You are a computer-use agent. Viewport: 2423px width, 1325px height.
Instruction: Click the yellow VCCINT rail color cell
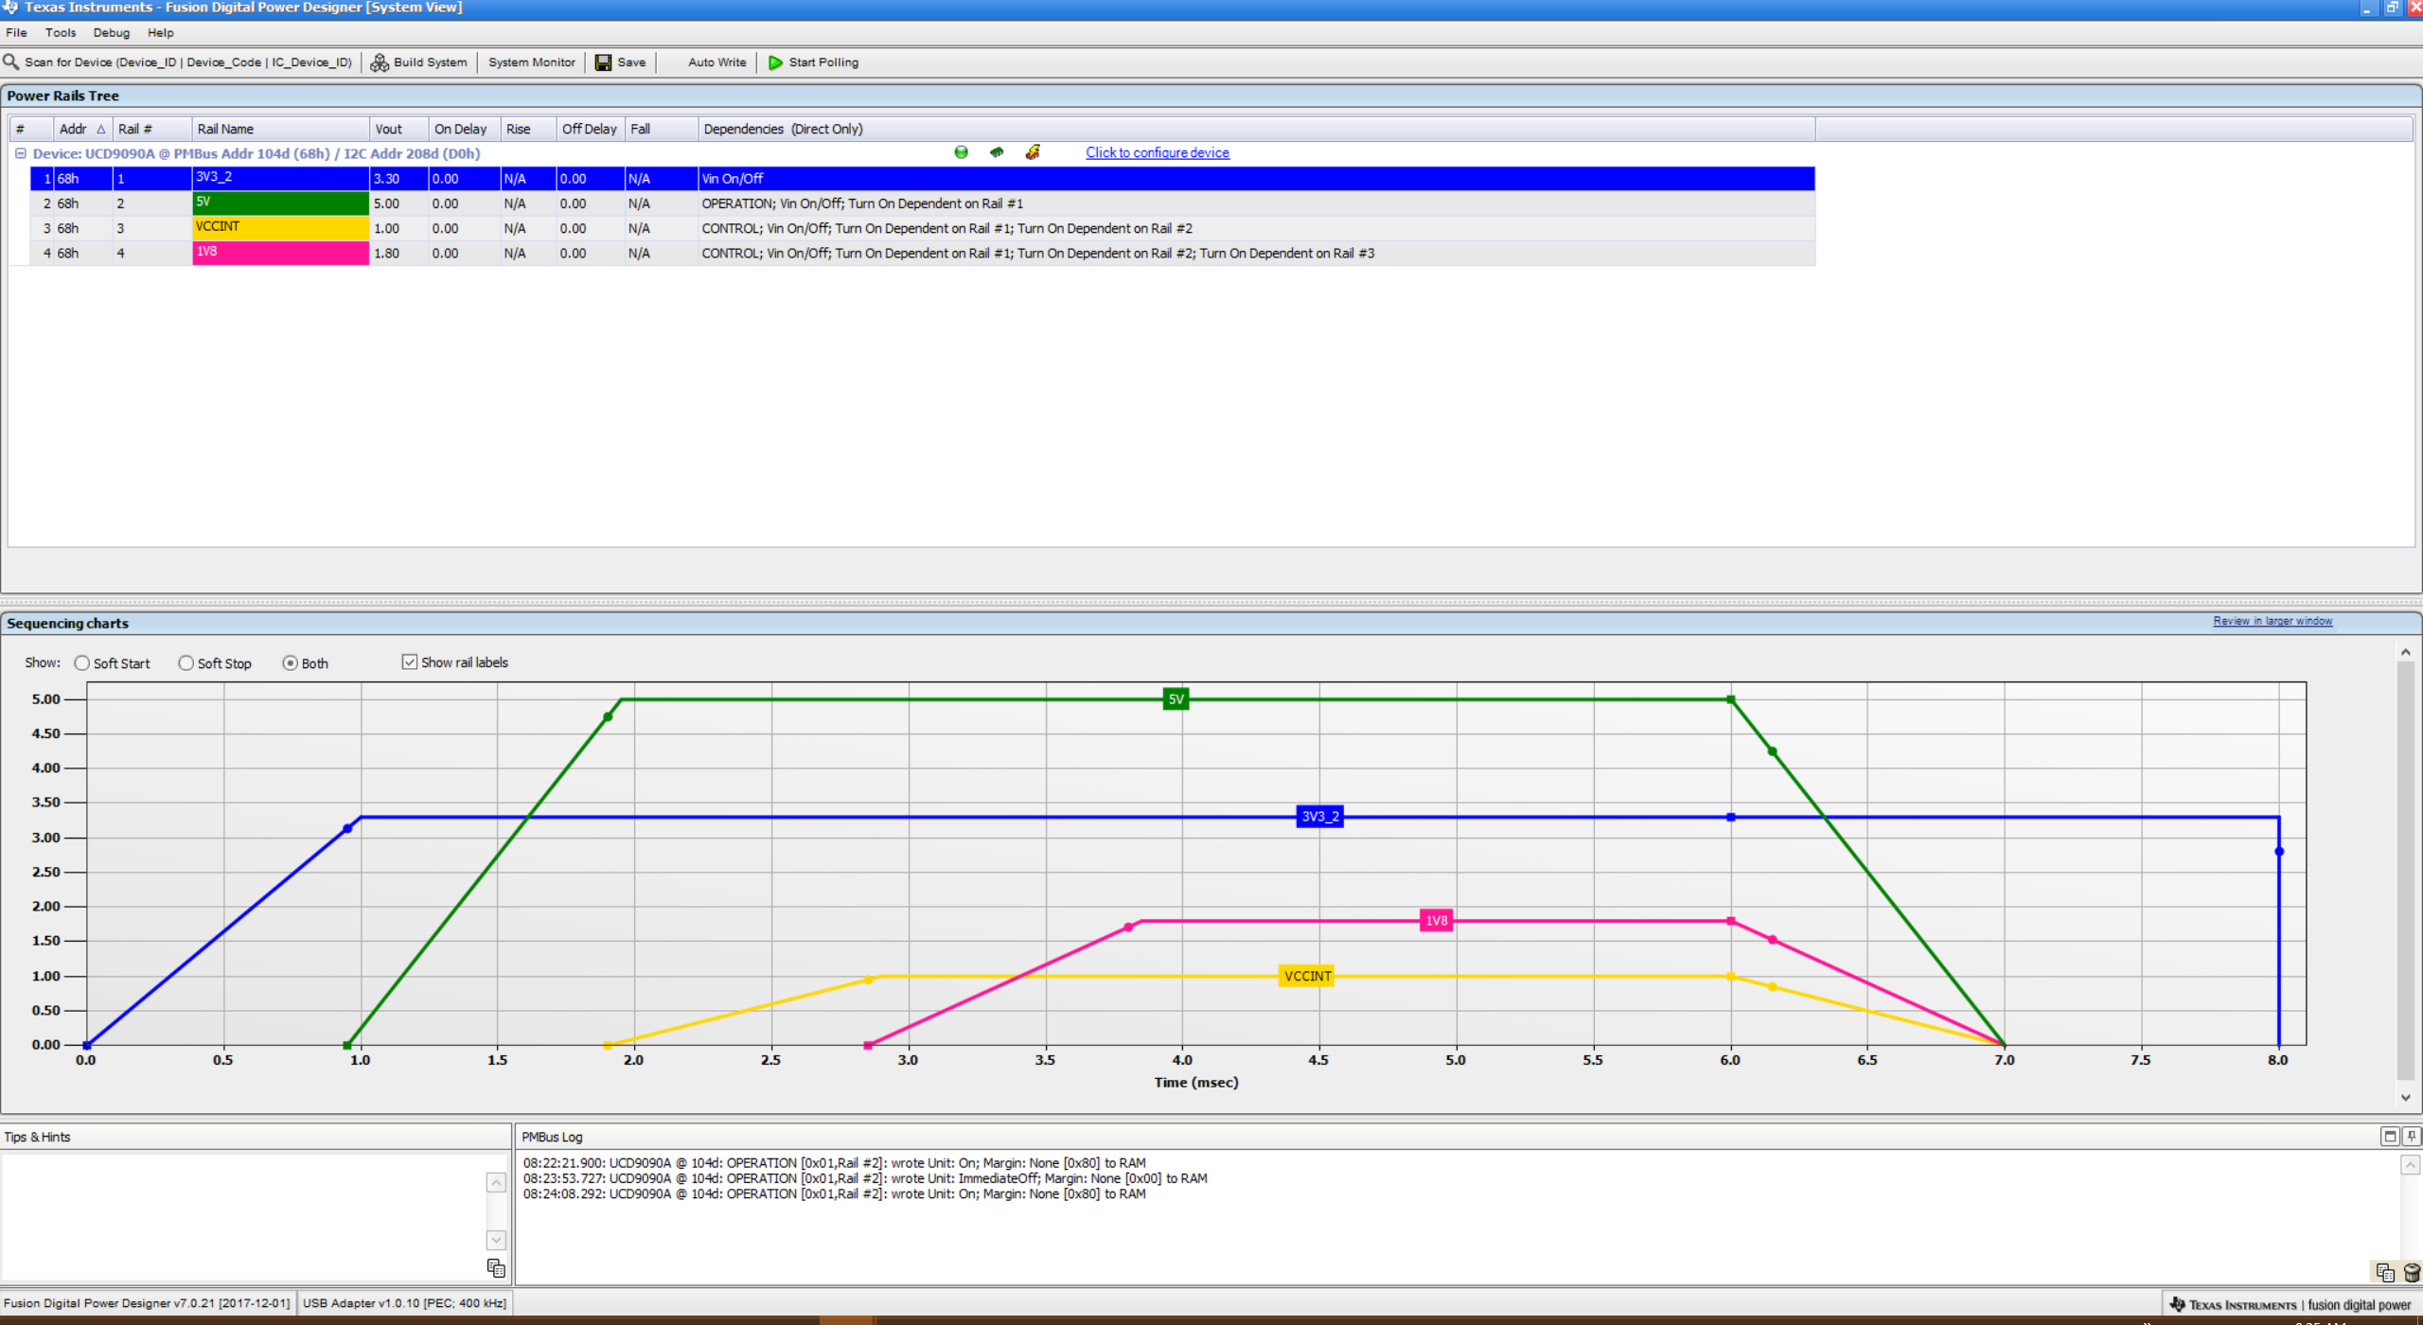pyautogui.click(x=280, y=228)
